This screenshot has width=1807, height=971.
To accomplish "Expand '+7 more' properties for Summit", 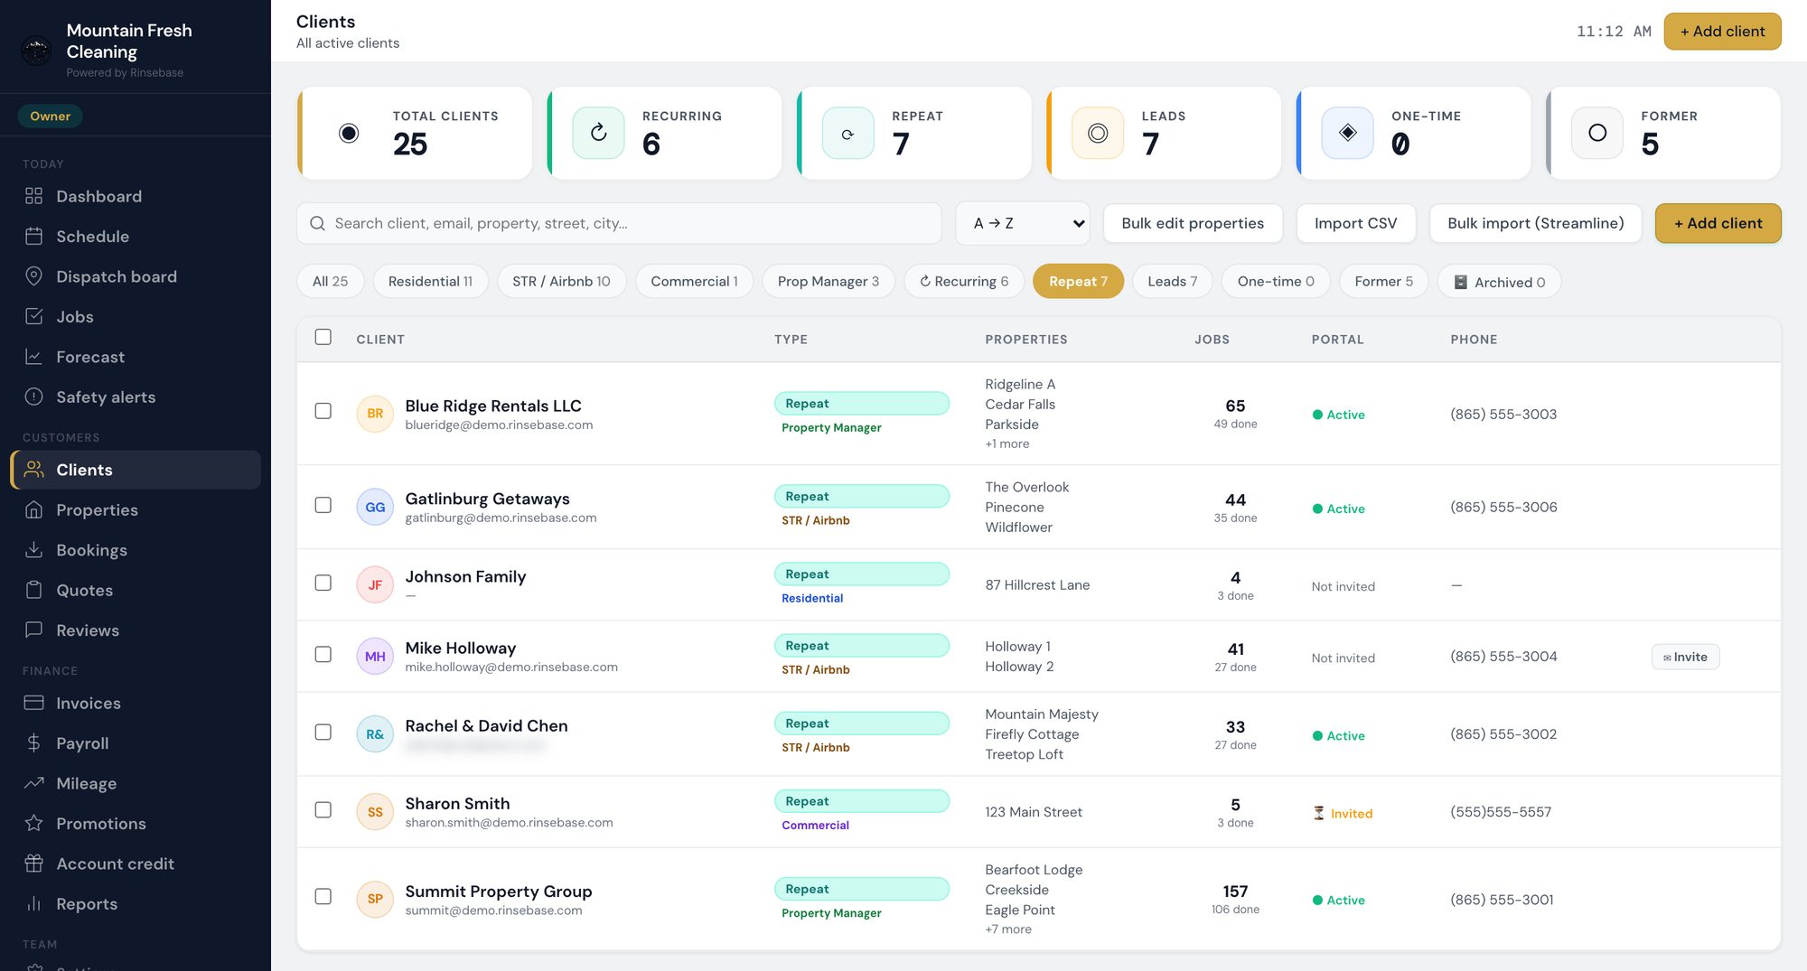I will [1008, 929].
